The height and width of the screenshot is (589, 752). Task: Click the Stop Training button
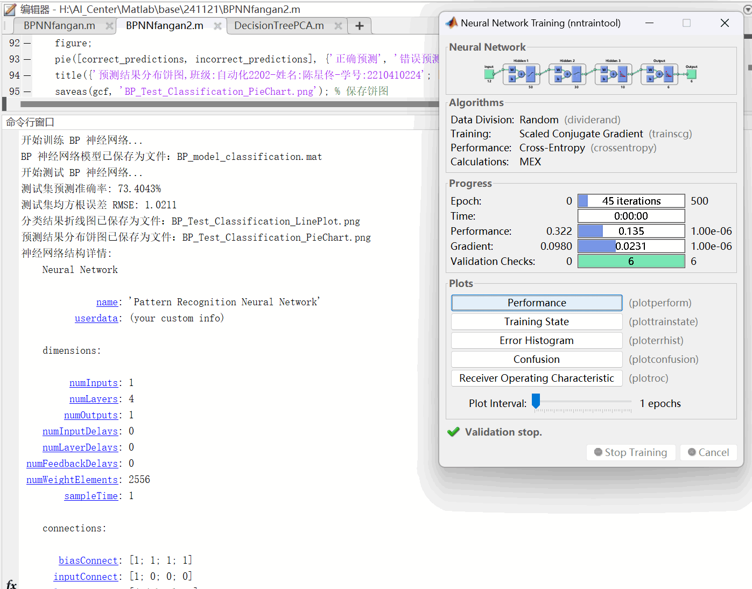(x=630, y=452)
